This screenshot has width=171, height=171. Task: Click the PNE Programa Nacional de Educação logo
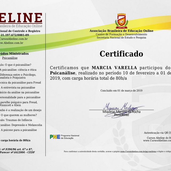[64, 137]
